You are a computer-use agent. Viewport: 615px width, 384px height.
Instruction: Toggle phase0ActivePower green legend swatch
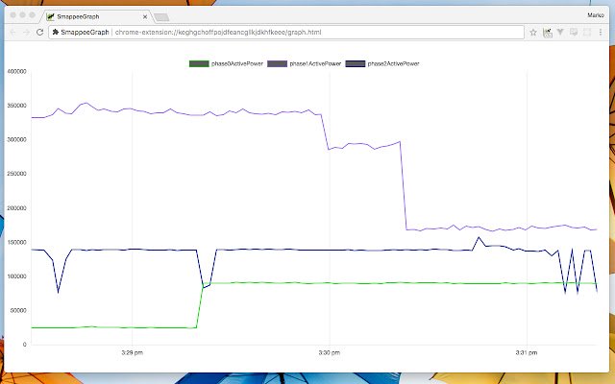199,64
